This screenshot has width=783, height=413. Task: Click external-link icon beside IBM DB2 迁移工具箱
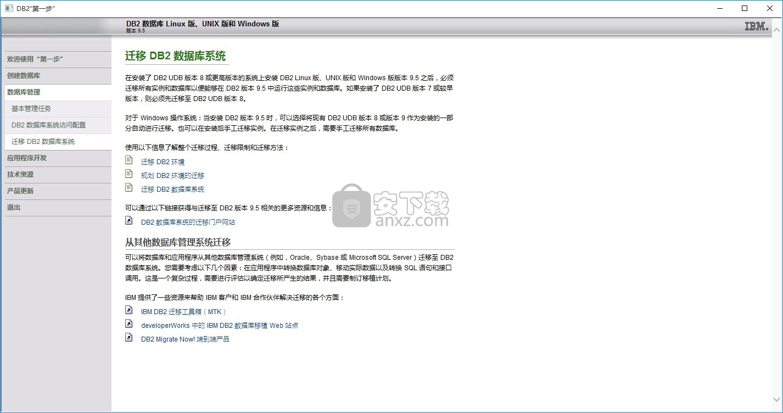(129, 310)
